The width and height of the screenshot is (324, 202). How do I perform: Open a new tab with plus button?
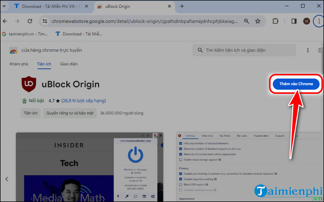tap(182, 6)
